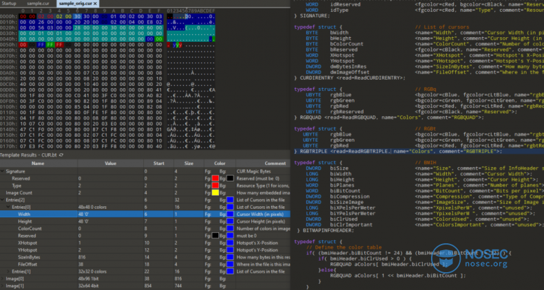Select the Height row in template results
Image resolution: width=544 pixels, height=290 pixels.
(145, 221)
